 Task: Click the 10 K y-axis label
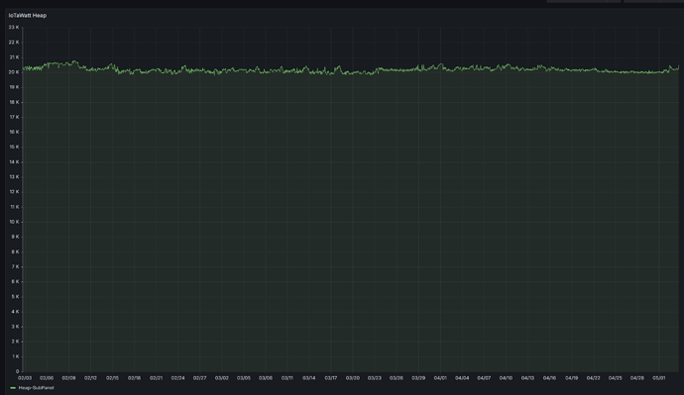pyautogui.click(x=14, y=222)
